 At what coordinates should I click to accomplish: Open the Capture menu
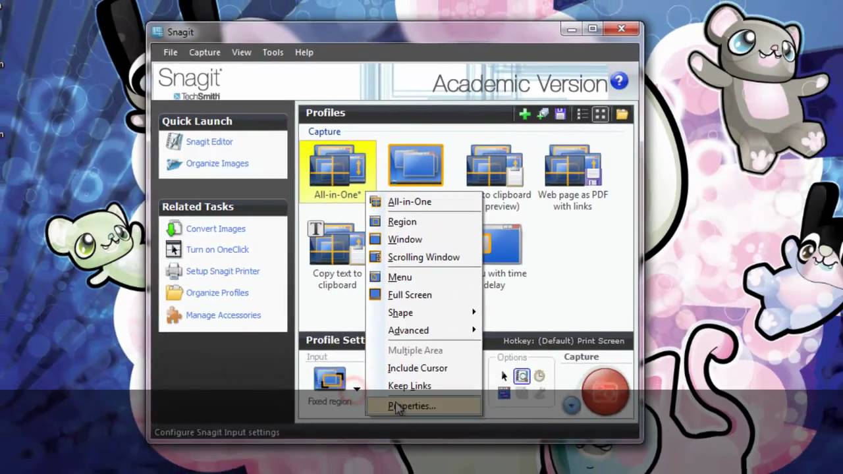[x=205, y=52]
